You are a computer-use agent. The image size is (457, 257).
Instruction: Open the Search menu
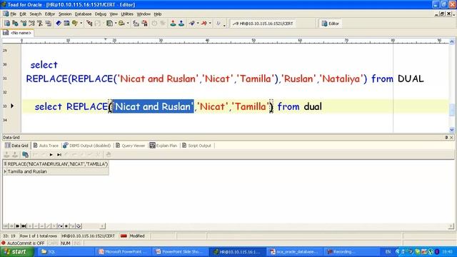36,14
